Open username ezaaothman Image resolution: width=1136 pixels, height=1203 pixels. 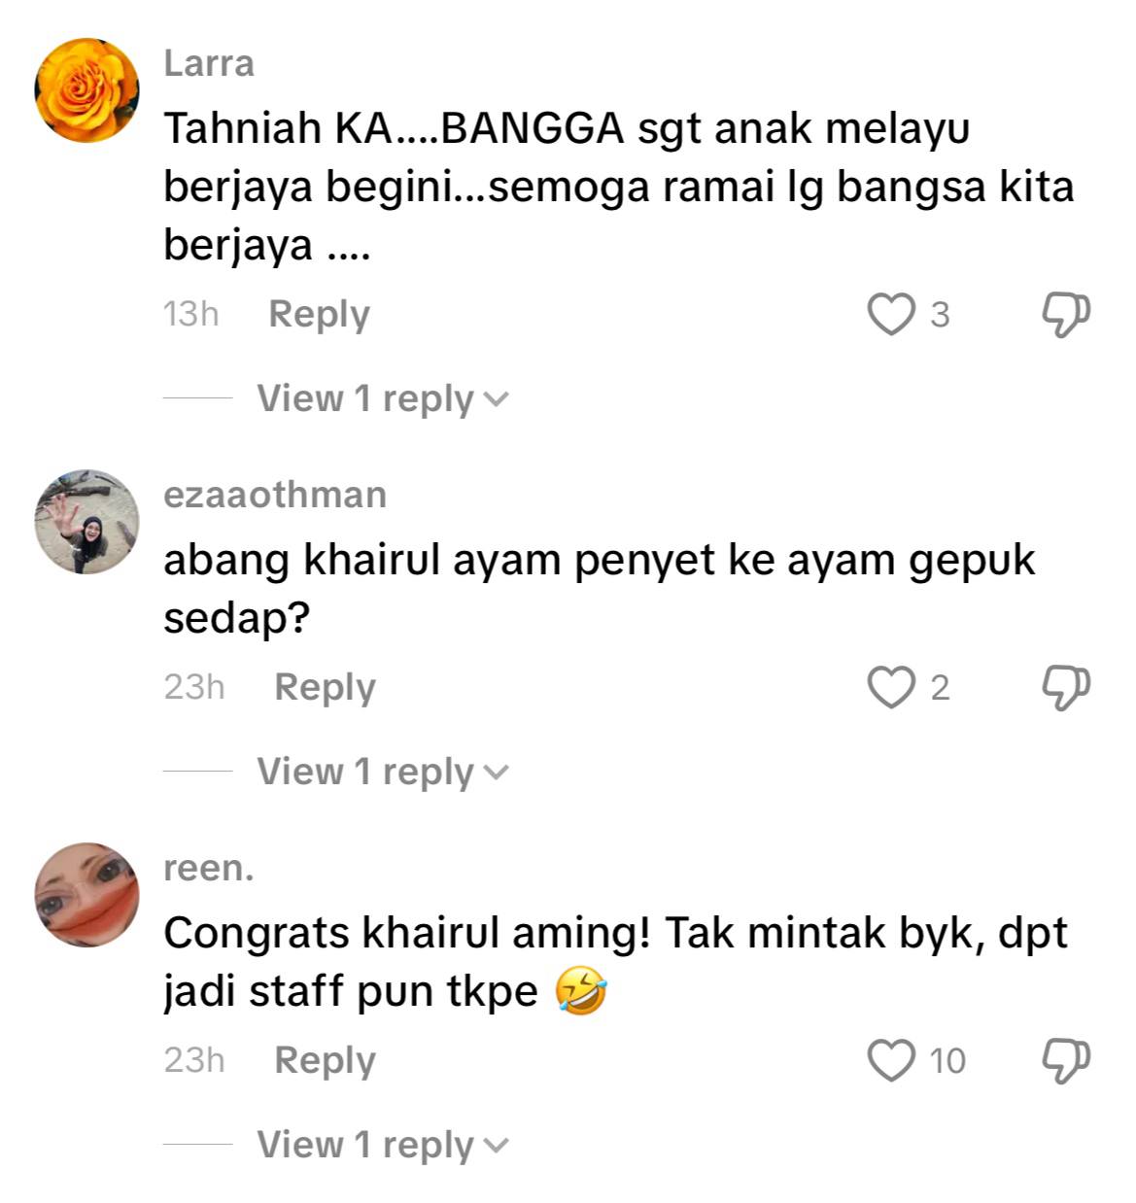[x=275, y=495]
